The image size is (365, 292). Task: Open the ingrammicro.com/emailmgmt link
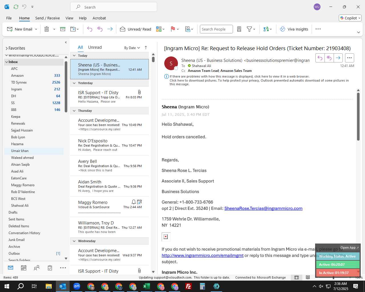pos(202,255)
